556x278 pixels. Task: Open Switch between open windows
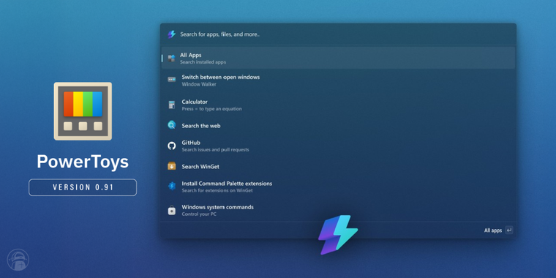click(x=338, y=80)
